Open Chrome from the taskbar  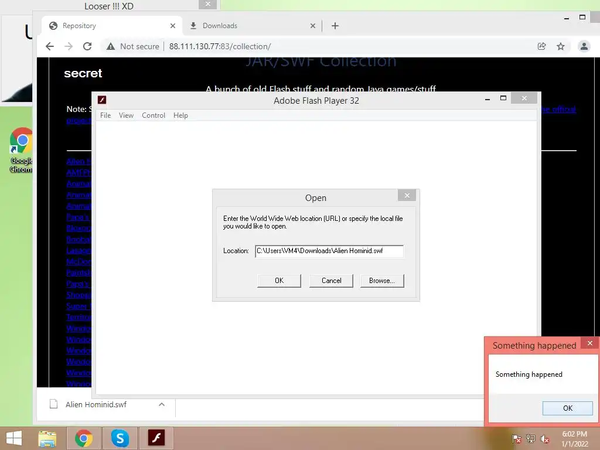pos(84,438)
